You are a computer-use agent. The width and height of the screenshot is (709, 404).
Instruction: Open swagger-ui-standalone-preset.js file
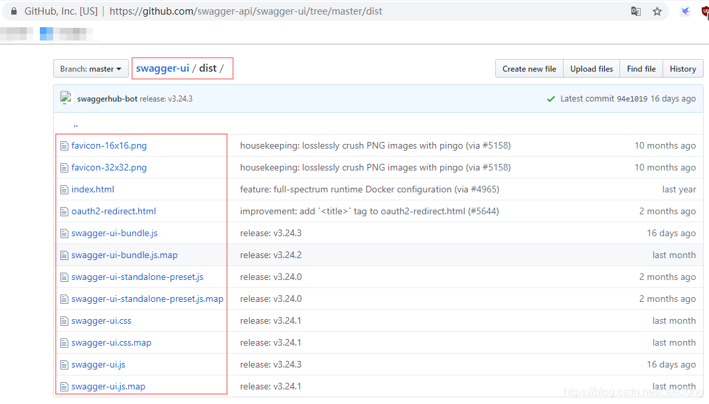(137, 277)
